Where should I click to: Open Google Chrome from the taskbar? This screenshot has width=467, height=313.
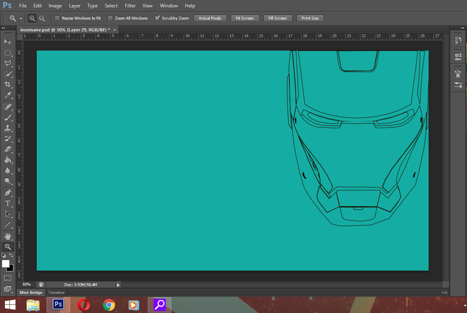(x=109, y=305)
